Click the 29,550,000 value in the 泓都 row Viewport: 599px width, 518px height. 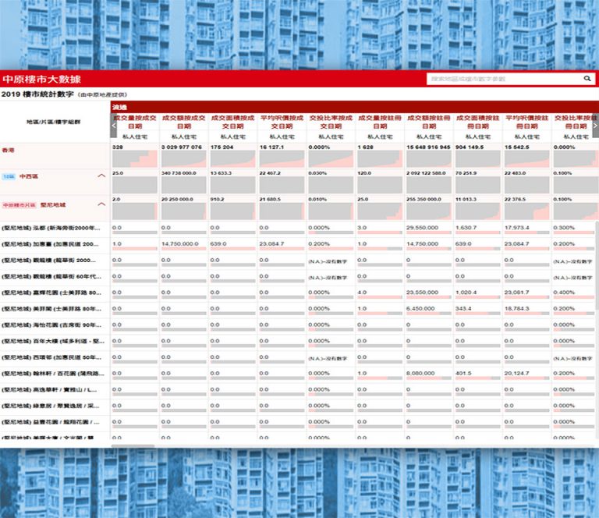coord(422,228)
